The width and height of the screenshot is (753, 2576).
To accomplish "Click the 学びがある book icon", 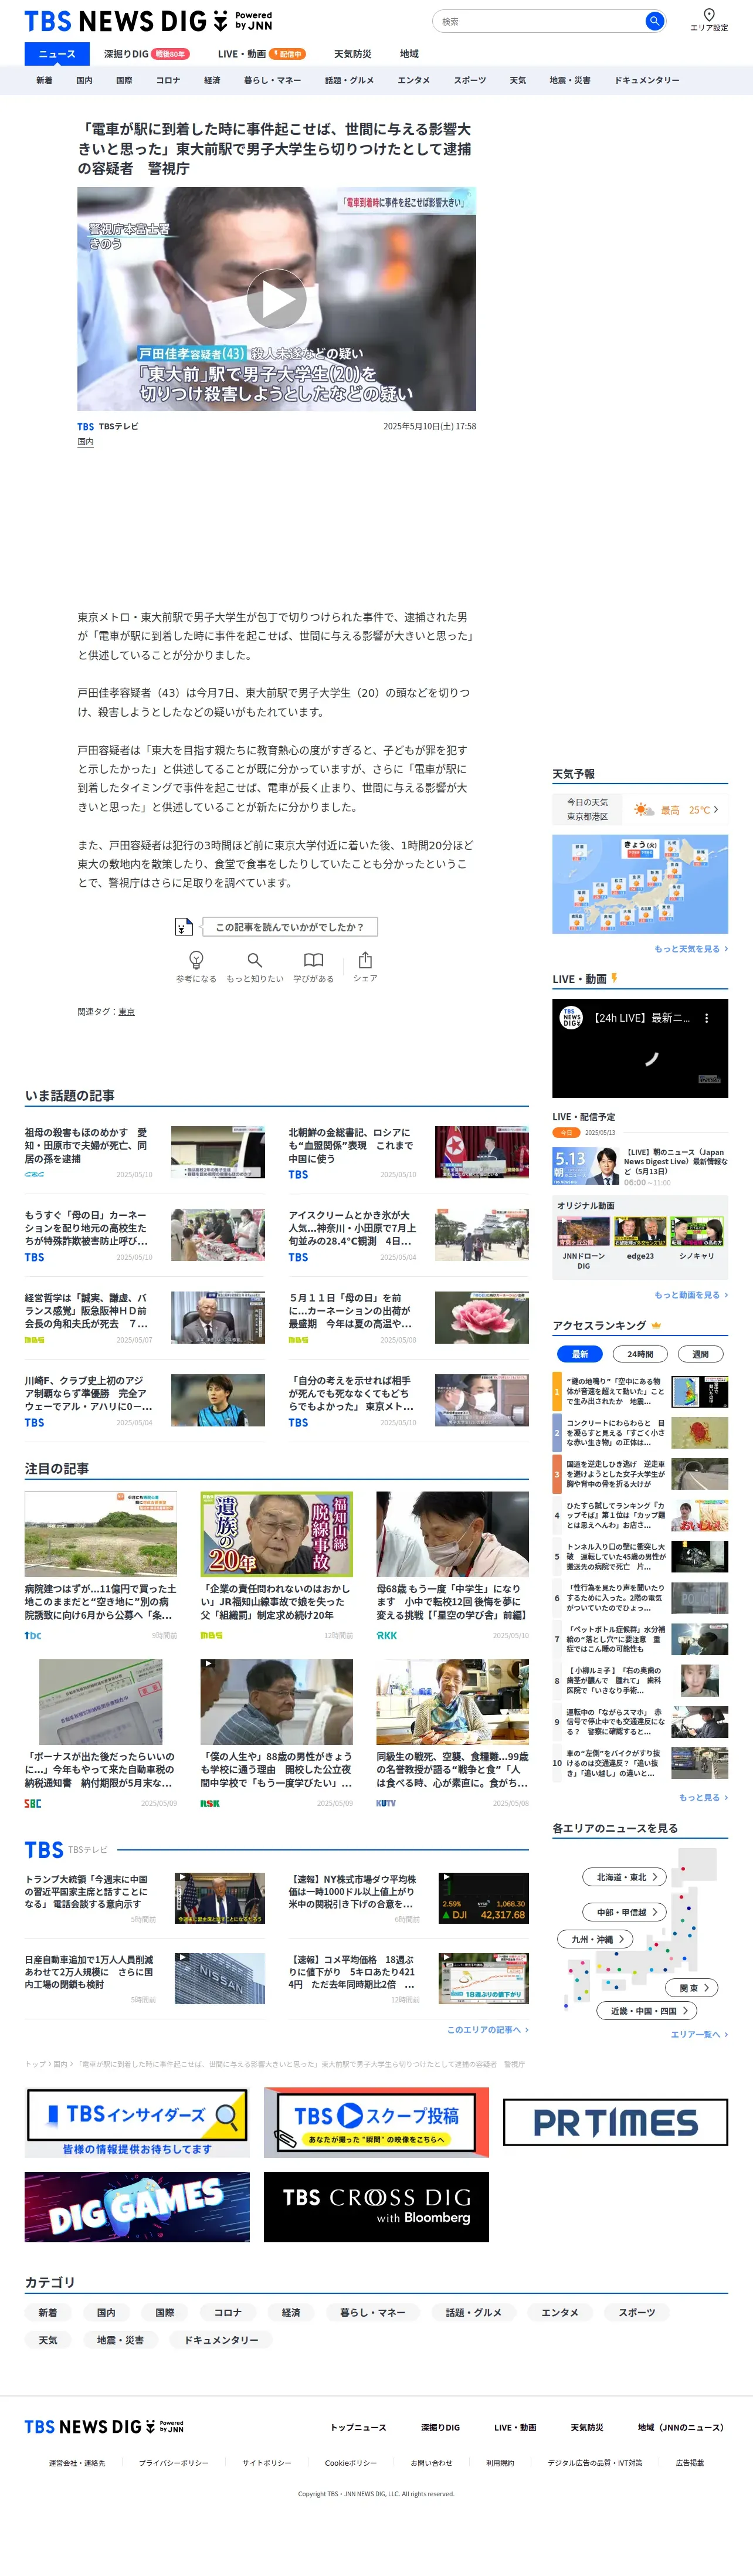I will 313,960.
